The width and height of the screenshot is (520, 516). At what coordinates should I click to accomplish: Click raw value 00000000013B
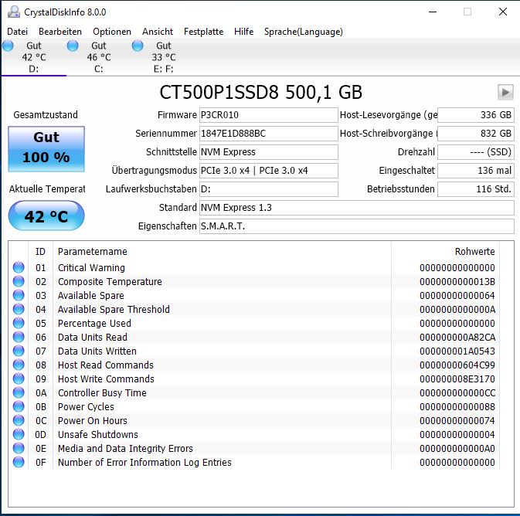tap(457, 281)
